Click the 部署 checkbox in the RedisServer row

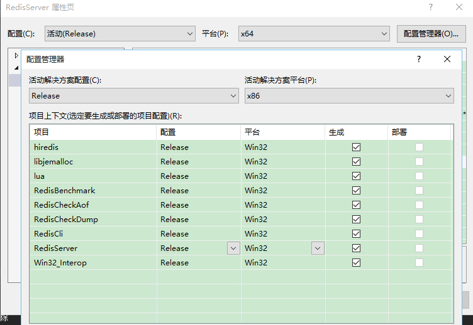[x=419, y=248]
